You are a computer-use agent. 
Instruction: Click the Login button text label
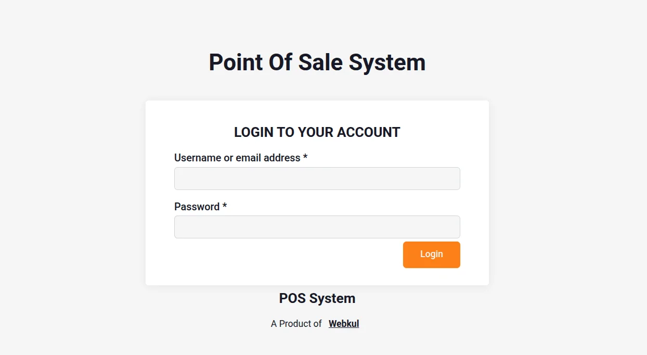click(431, 254)
